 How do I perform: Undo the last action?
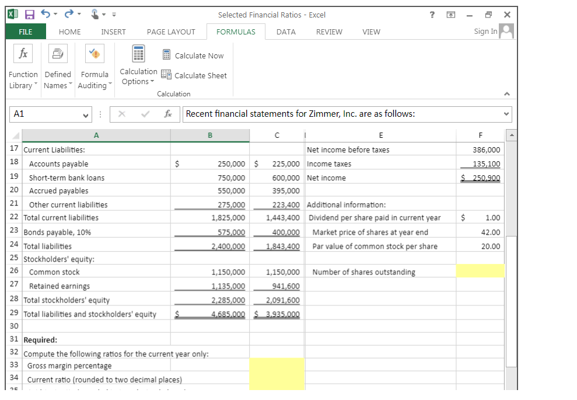point(46,14)
